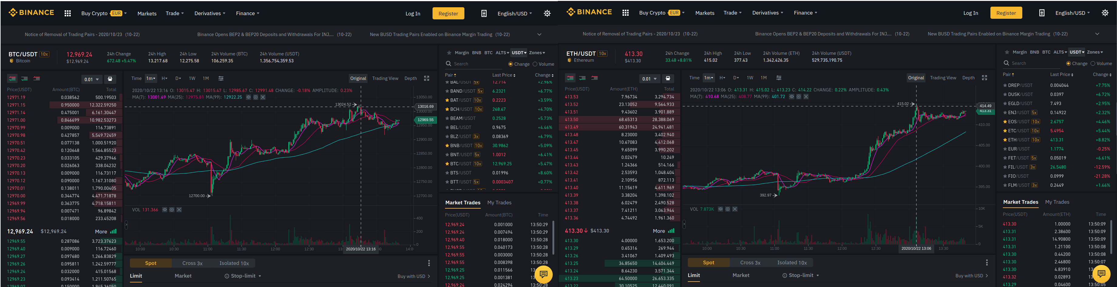This screenshot has width=1117, height=287.
Task: Select Cross 3x tab in ETH/USDT window
Action: click(x=750, y=263)
